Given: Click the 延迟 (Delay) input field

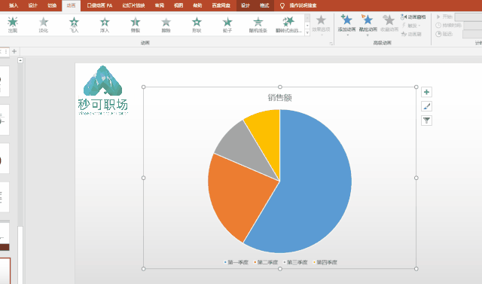Looking at the screenshot, I should point(472,34).
